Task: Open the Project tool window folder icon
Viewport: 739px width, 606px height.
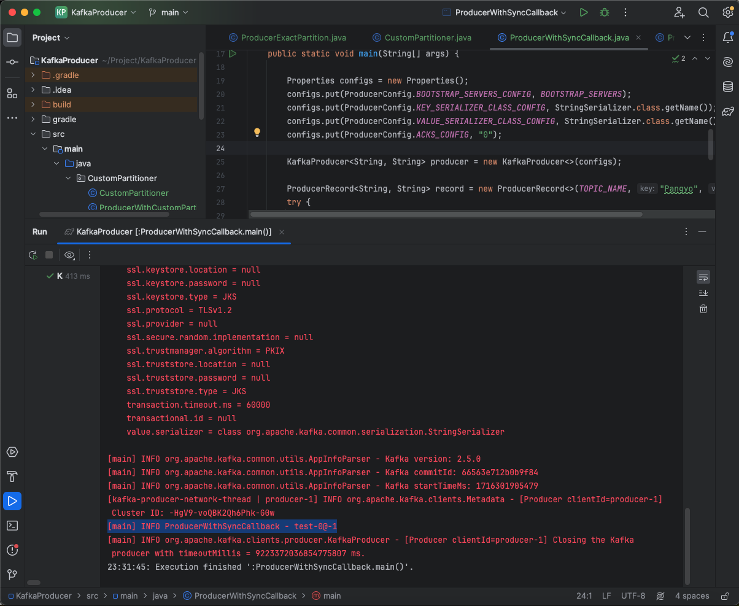Action: (12, 37)
